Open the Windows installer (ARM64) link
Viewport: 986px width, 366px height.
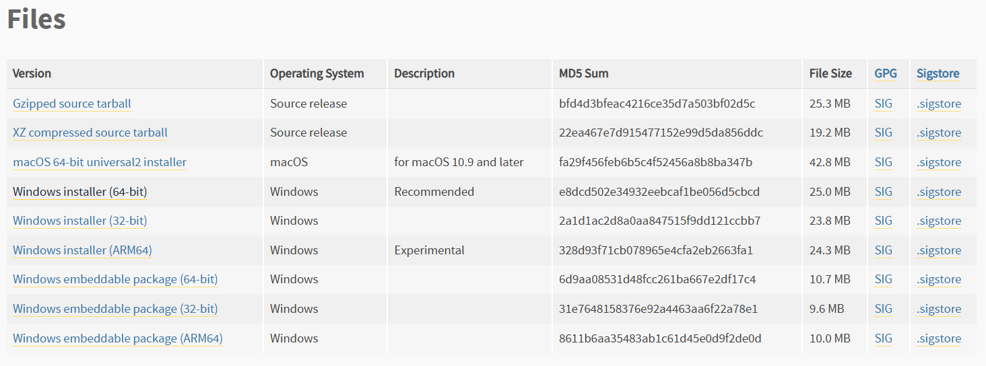pos(82,250)
